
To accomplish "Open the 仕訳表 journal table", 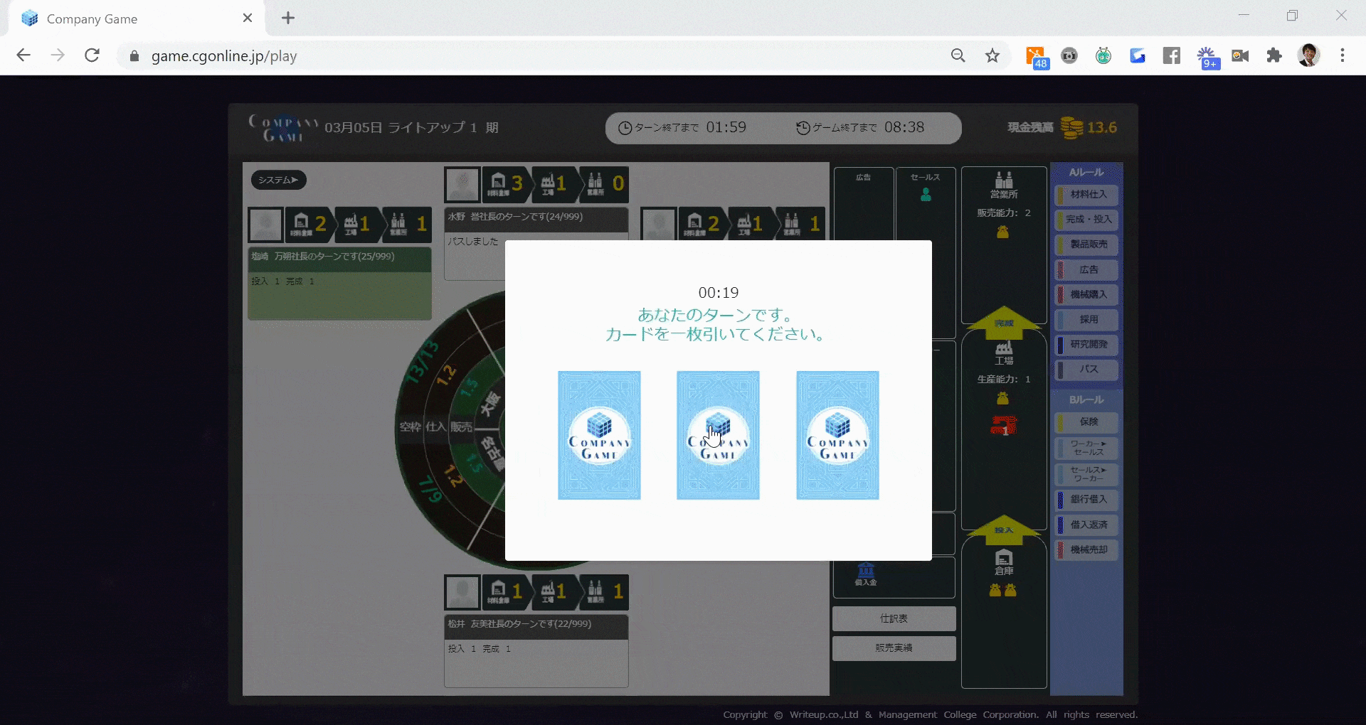I will [x=894, y=618].
